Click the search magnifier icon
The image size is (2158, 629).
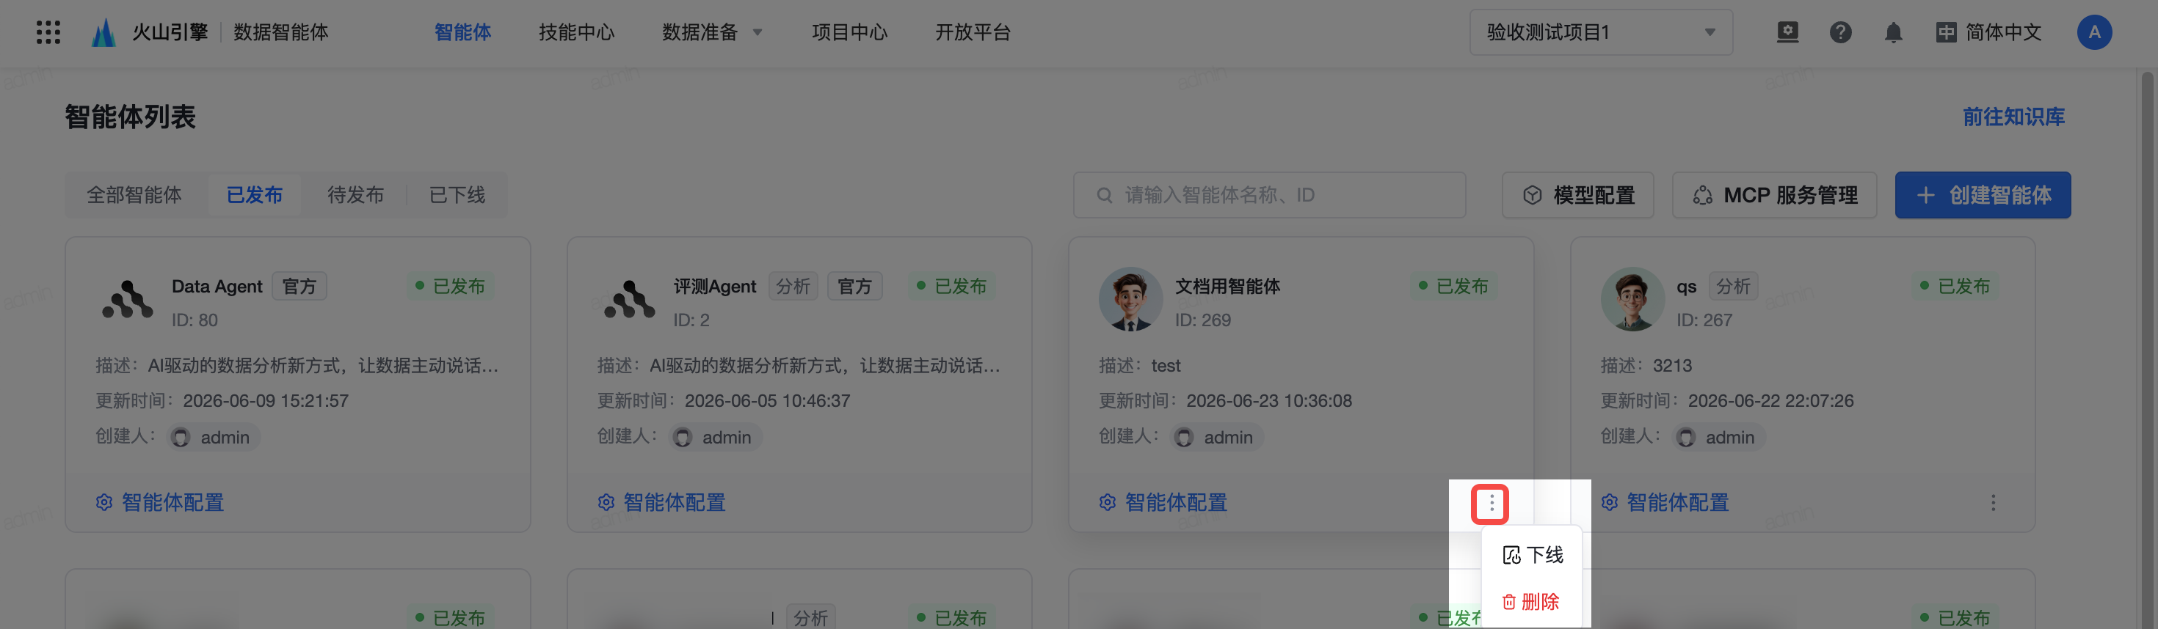point(1104,196)
